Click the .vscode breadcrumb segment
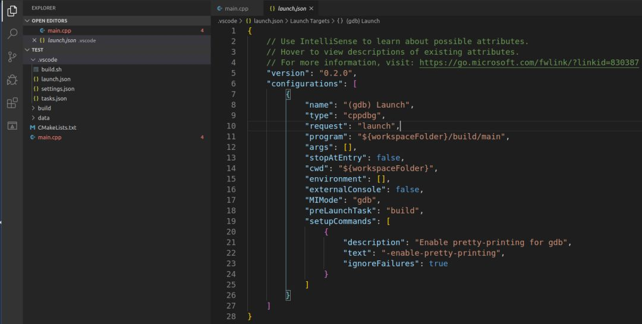 point(227,21)
